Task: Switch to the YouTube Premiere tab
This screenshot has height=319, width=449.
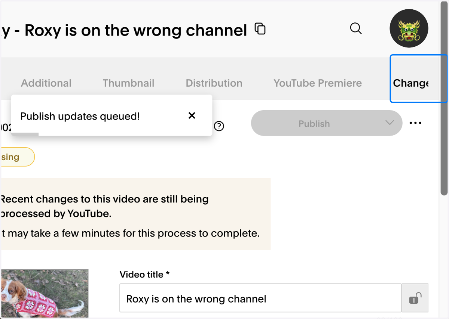Action: tap(318, 83)
